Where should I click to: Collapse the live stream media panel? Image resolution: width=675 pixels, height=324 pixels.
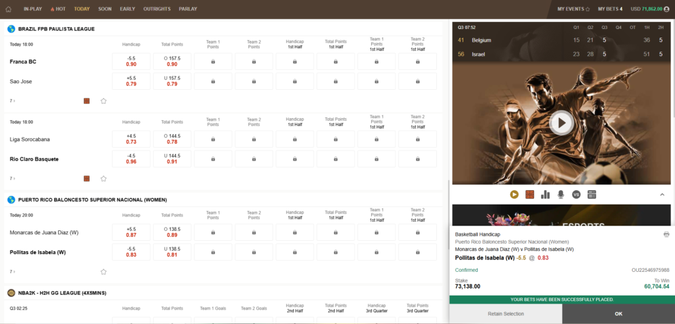pyautogui.click(x=662, y=195)
